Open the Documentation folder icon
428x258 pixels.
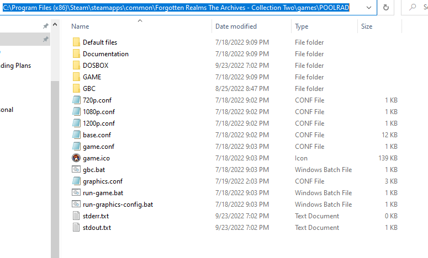tap(76, 53)
